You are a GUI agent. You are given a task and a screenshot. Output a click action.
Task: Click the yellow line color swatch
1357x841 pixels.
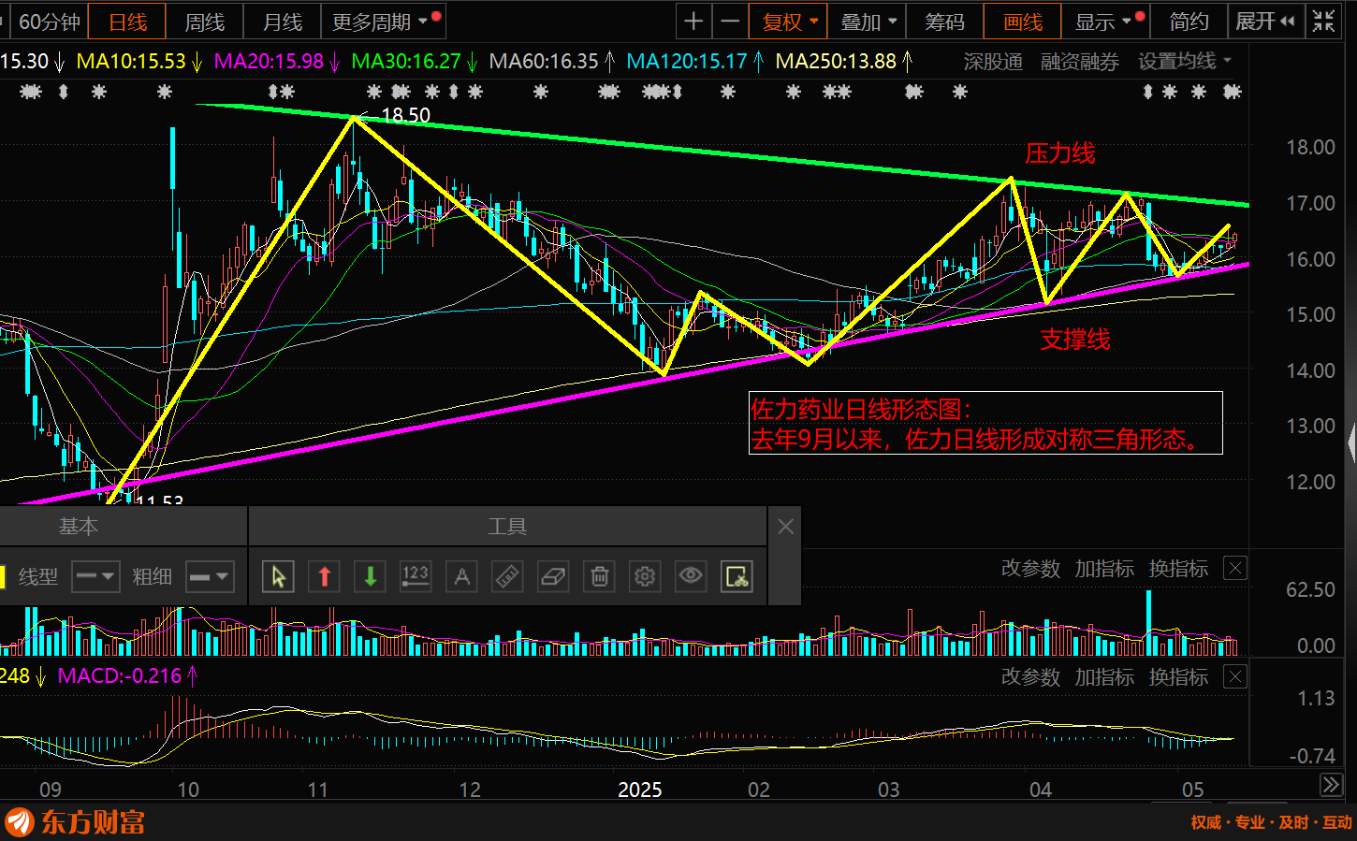[3, 577]
